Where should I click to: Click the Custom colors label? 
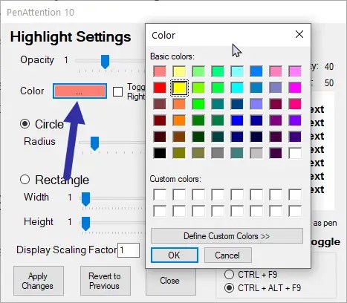coord(175,179)
